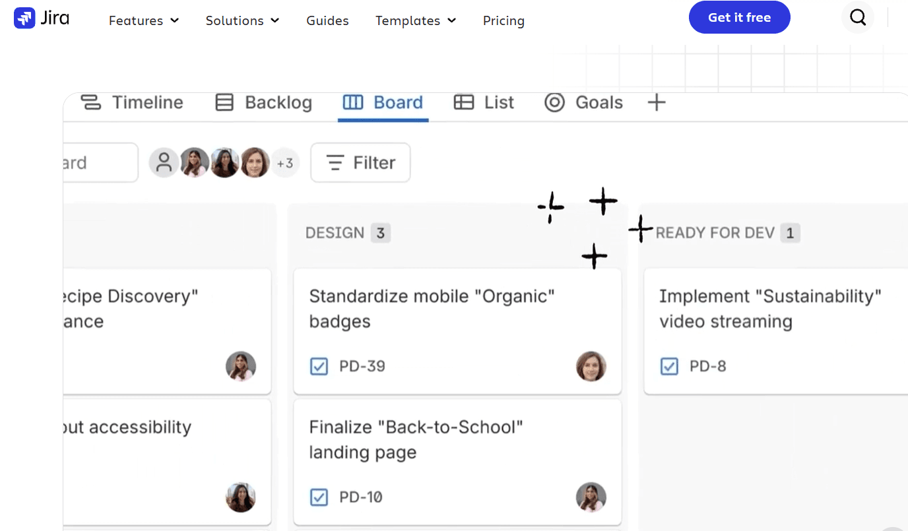This screenshot has width=908, height=531.
Task: Click assignee avatar on the PD-10 card
Action: click(591, 497)
